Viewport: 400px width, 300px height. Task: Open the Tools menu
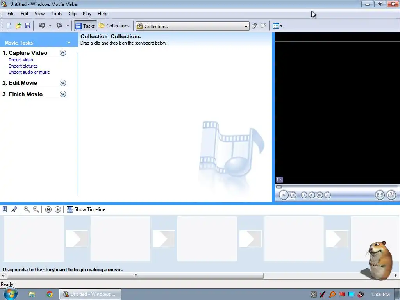[x=56, y=14]
